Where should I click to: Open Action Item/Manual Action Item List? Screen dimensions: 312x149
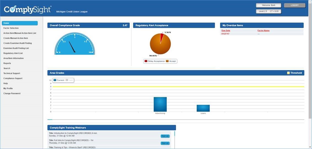[x=20, y=33]
